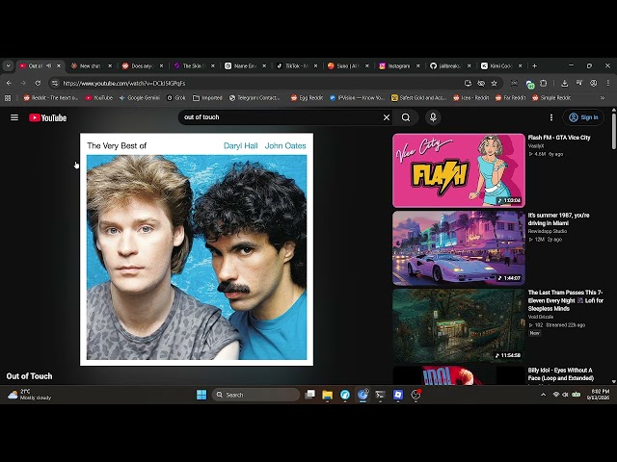The width and height of the screenshot is (617, 462).
Task: Open Task View on the taskbar
Action: click(310, 395)
